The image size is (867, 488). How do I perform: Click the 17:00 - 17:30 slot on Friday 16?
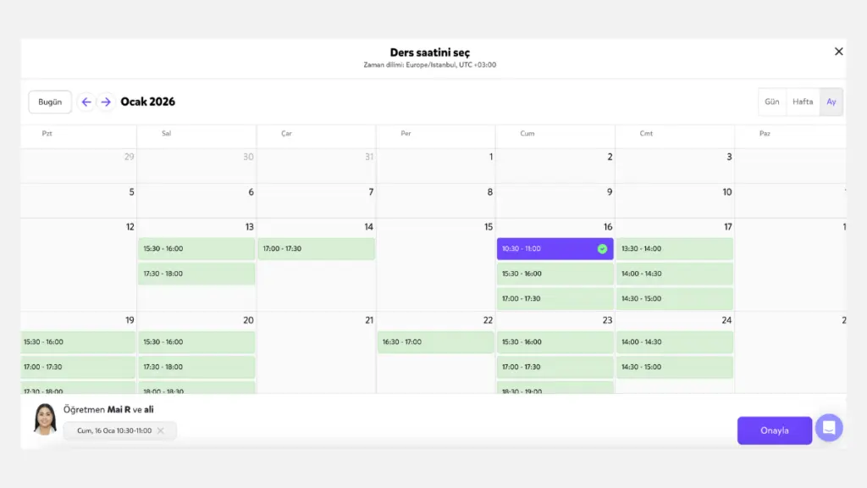[x=555, y=298]
